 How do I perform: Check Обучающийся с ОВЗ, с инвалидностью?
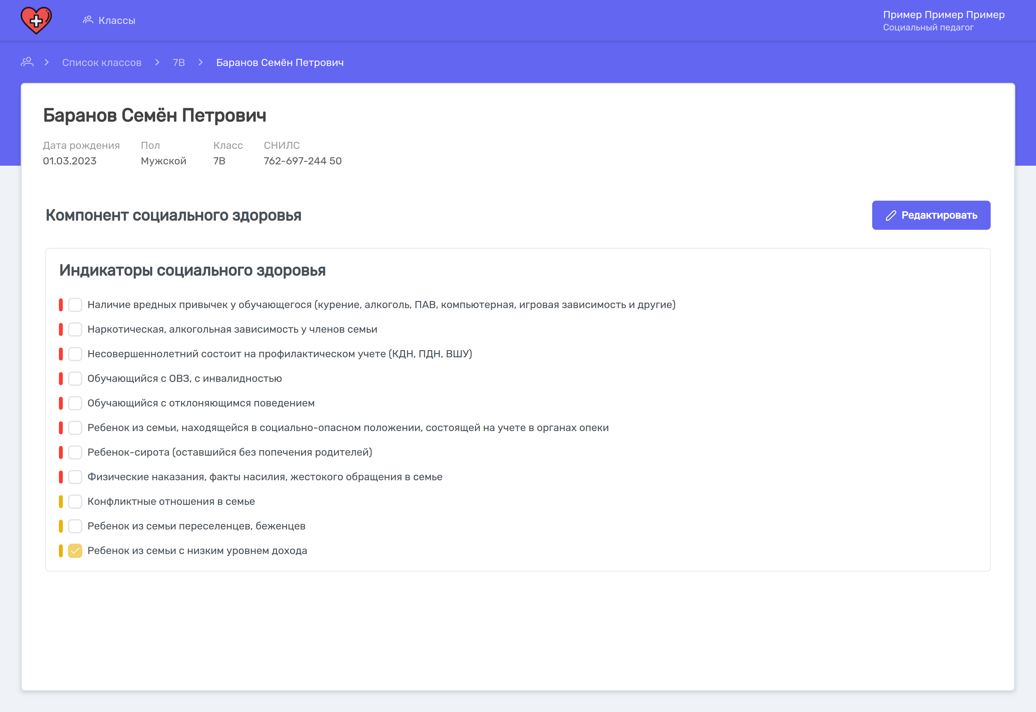(x=75, y=379)
